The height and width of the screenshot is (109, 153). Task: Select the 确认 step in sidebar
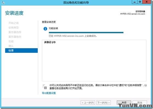coord(11,46)
